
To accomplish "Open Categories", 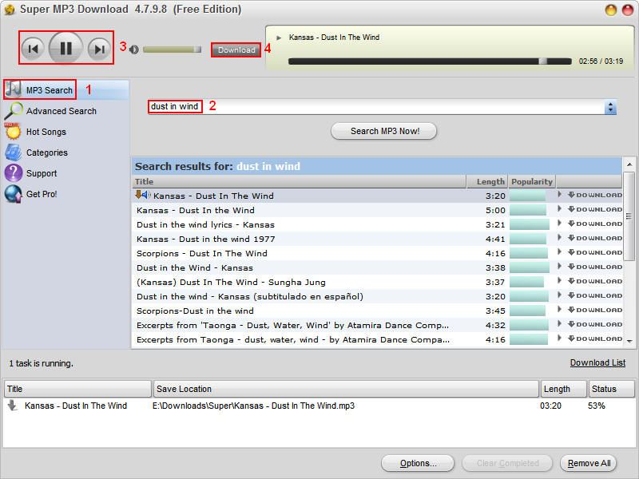I will 47,152.
